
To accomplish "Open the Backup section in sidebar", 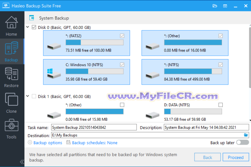I will point(12,51).
